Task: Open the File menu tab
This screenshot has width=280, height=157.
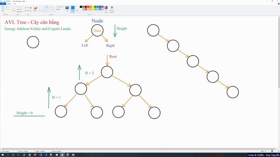Action: click(3, 4)
